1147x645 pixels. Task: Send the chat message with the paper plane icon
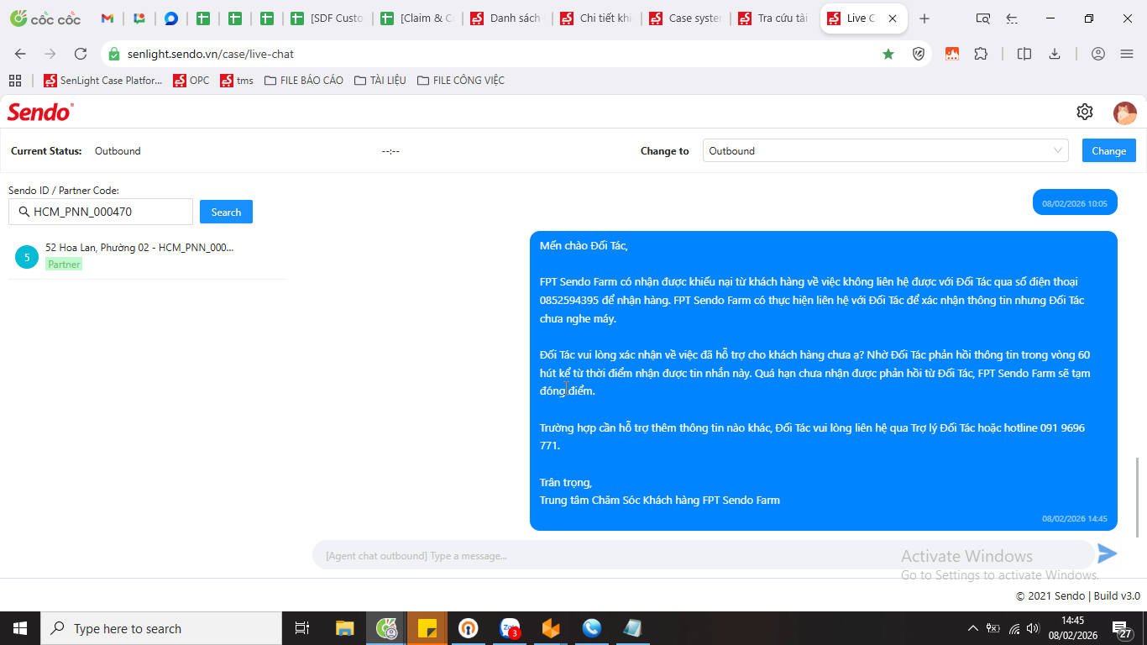(1108, 553)
